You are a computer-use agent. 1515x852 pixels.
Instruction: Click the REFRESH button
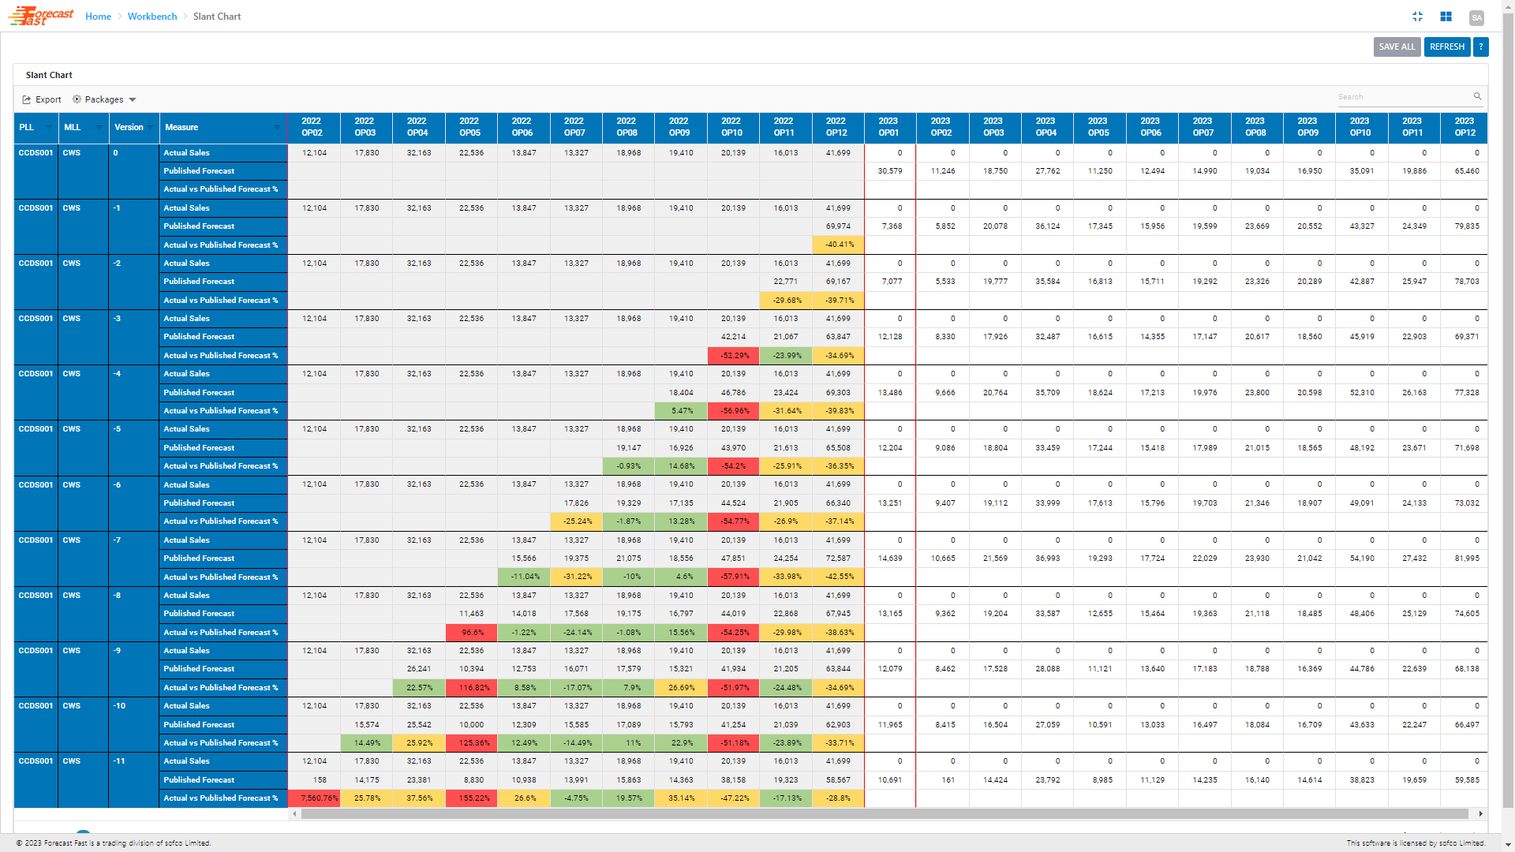(x=1447, y=47)
